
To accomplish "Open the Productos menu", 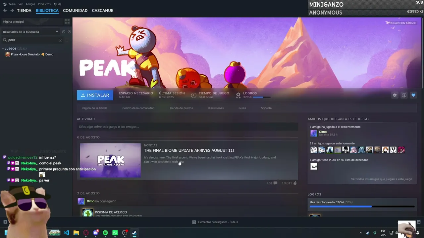I will tap(44, 4).
